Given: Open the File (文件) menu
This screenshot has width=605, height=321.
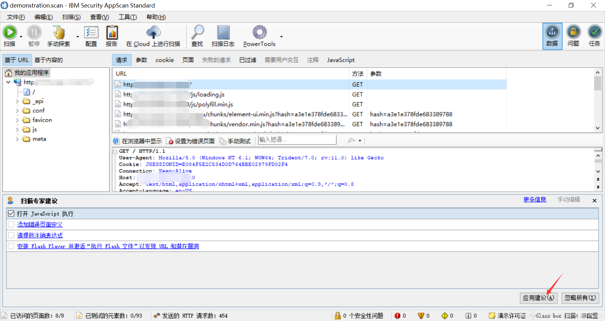Looking at the screenshot, I should click(x=16, y=17).
